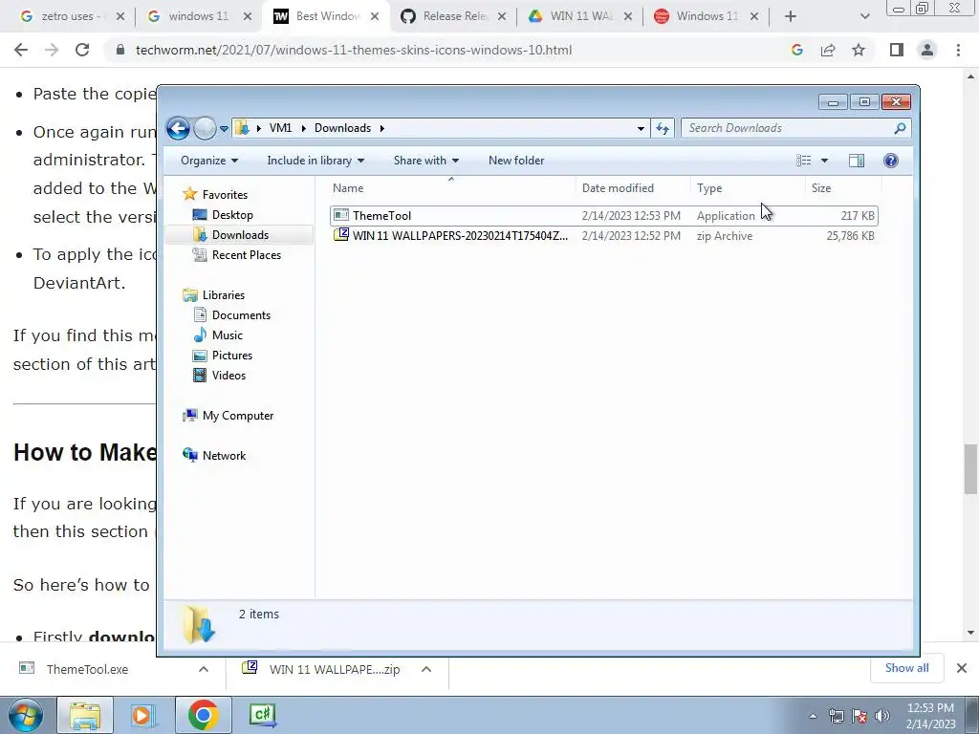Toggle the preview pane
Image resolution: width=979 pixels, height=734 pixels.
(857, 161)
